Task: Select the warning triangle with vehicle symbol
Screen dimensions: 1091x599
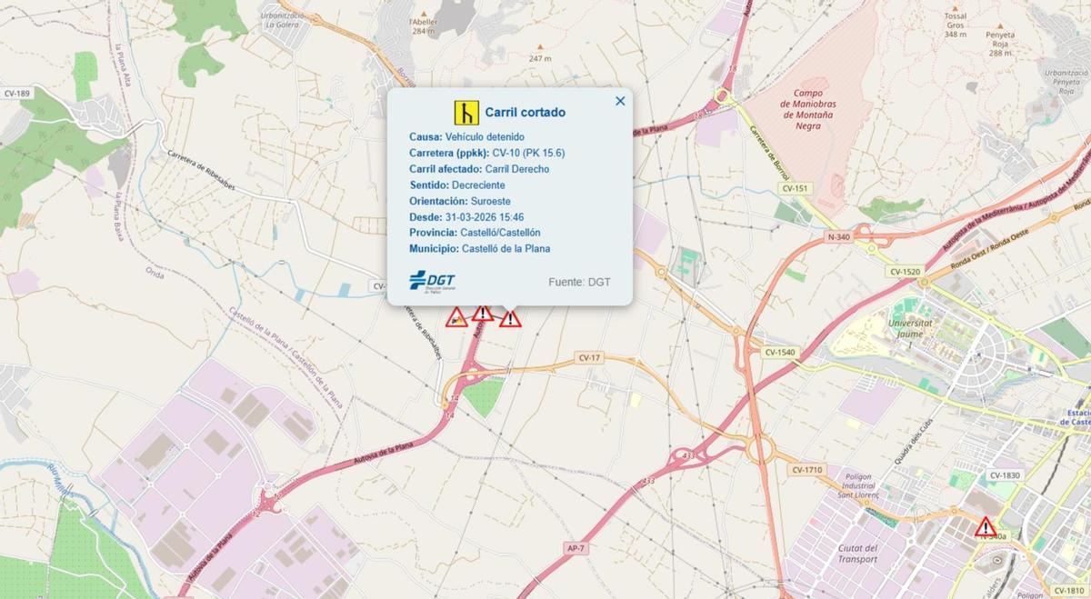Action: point(456,317)
